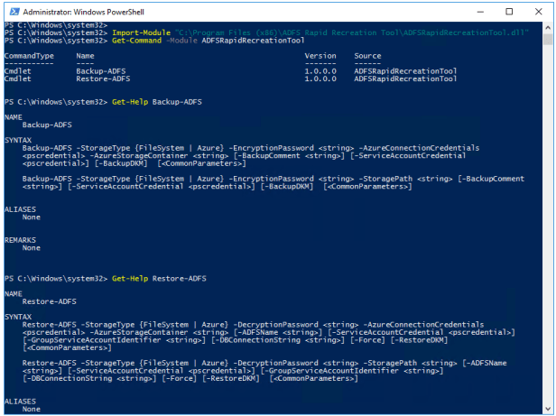
Task: Click Backup-ADFS under the first NAME heading
Action: (47, 125)
